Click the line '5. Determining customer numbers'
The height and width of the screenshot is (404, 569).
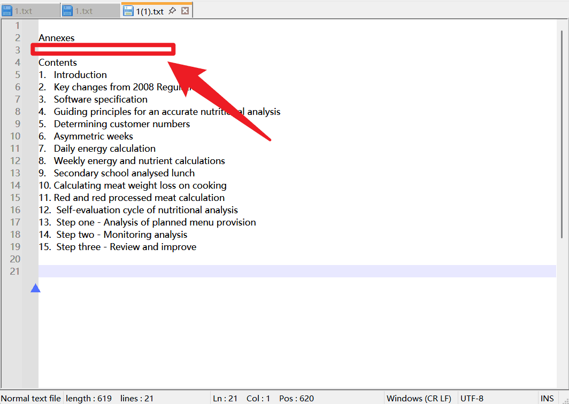click(114, 124)
